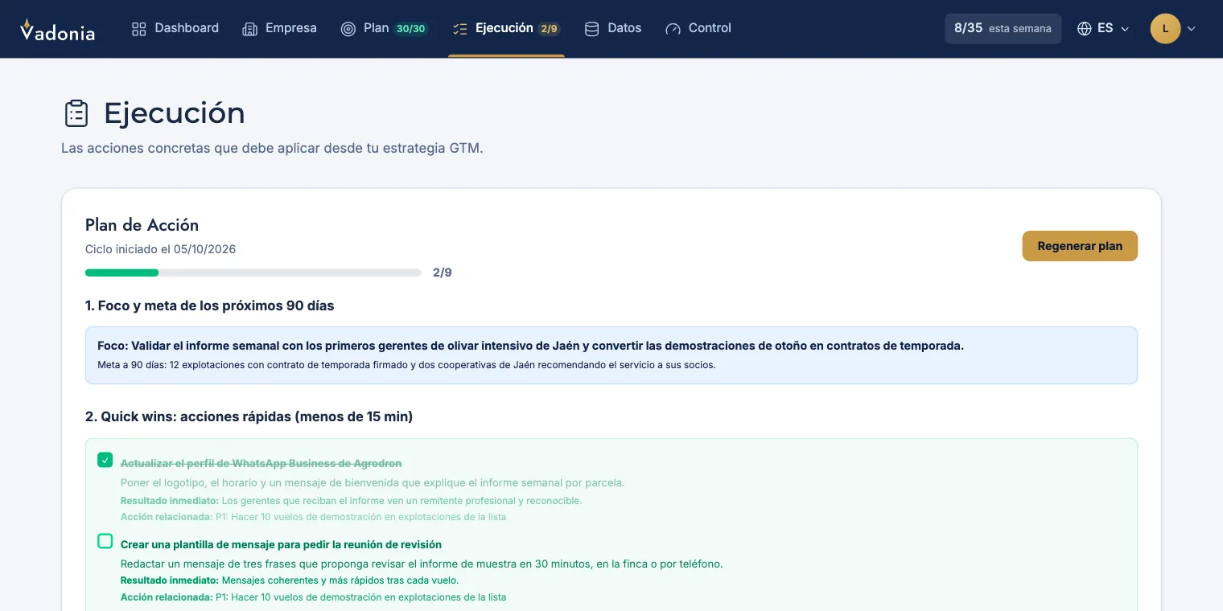Click the user avatar labeled L
The width and height of the screenshot is (1223, 611).
[x=1165, y=29]
